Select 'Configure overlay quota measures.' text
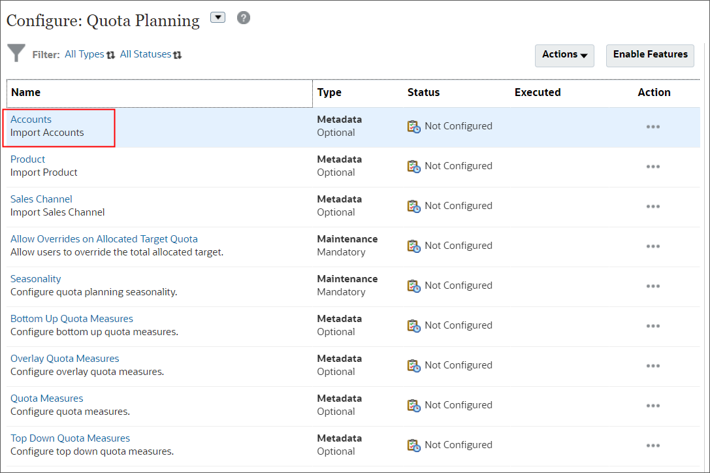 [88, 372]
